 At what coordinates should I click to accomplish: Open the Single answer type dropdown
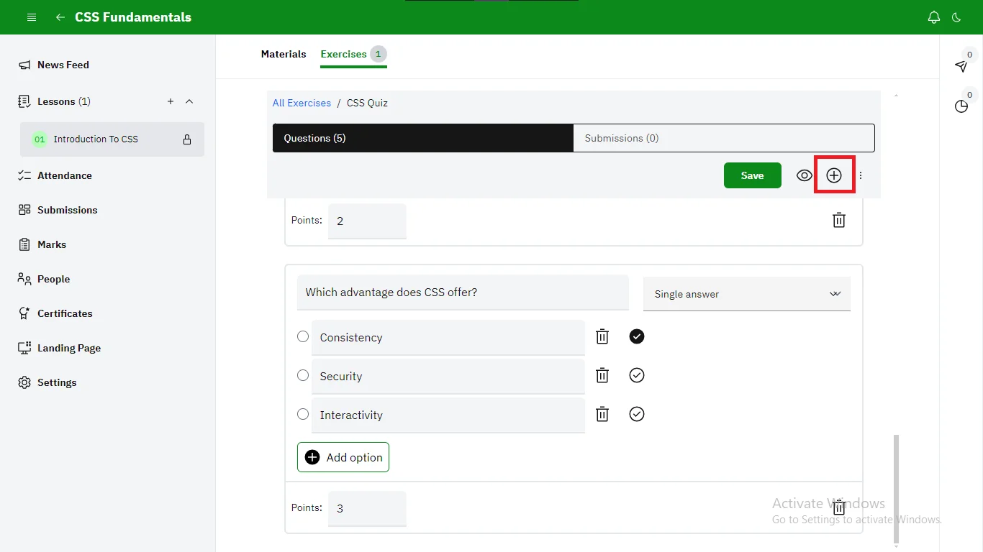(746, 294)
